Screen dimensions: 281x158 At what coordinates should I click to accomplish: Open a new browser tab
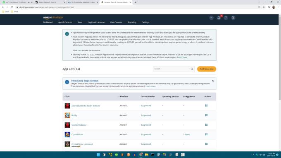pos(135,2)
